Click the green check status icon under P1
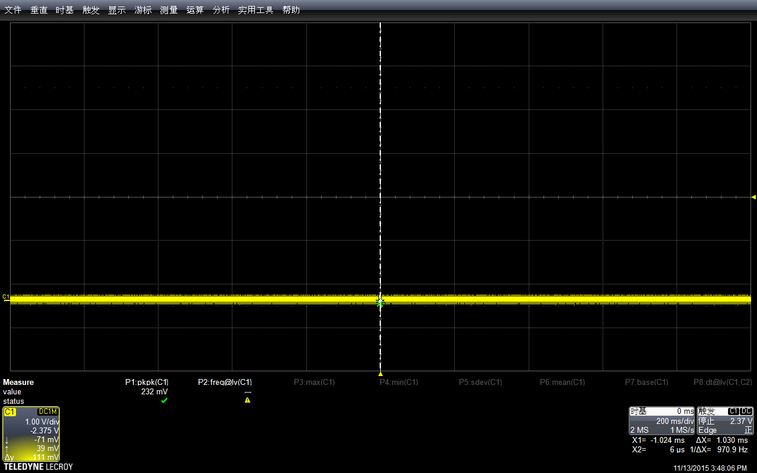The image size is (757, 473). coord(164,400)
